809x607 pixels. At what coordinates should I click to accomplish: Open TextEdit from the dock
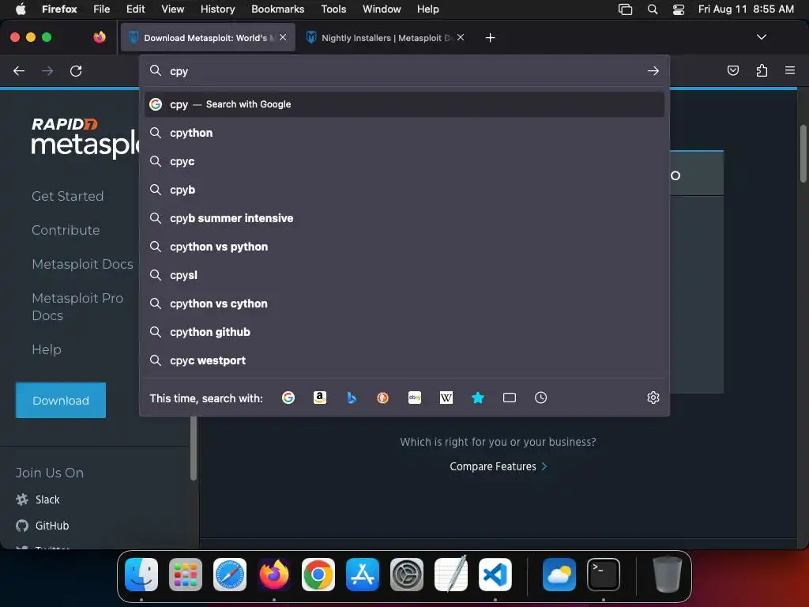451,575
